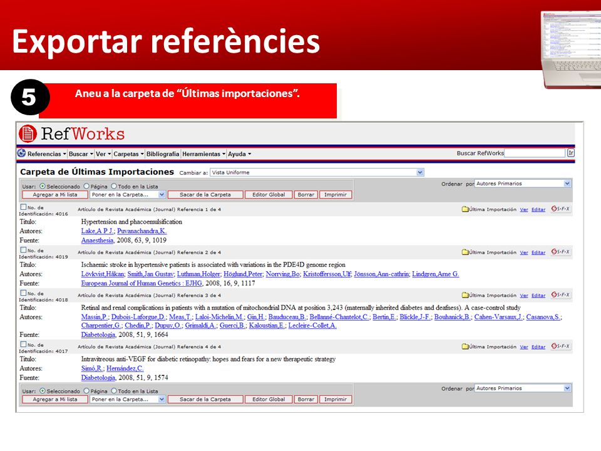
Task: Click the folder icon for reference 4019
Action: (465, 252)
